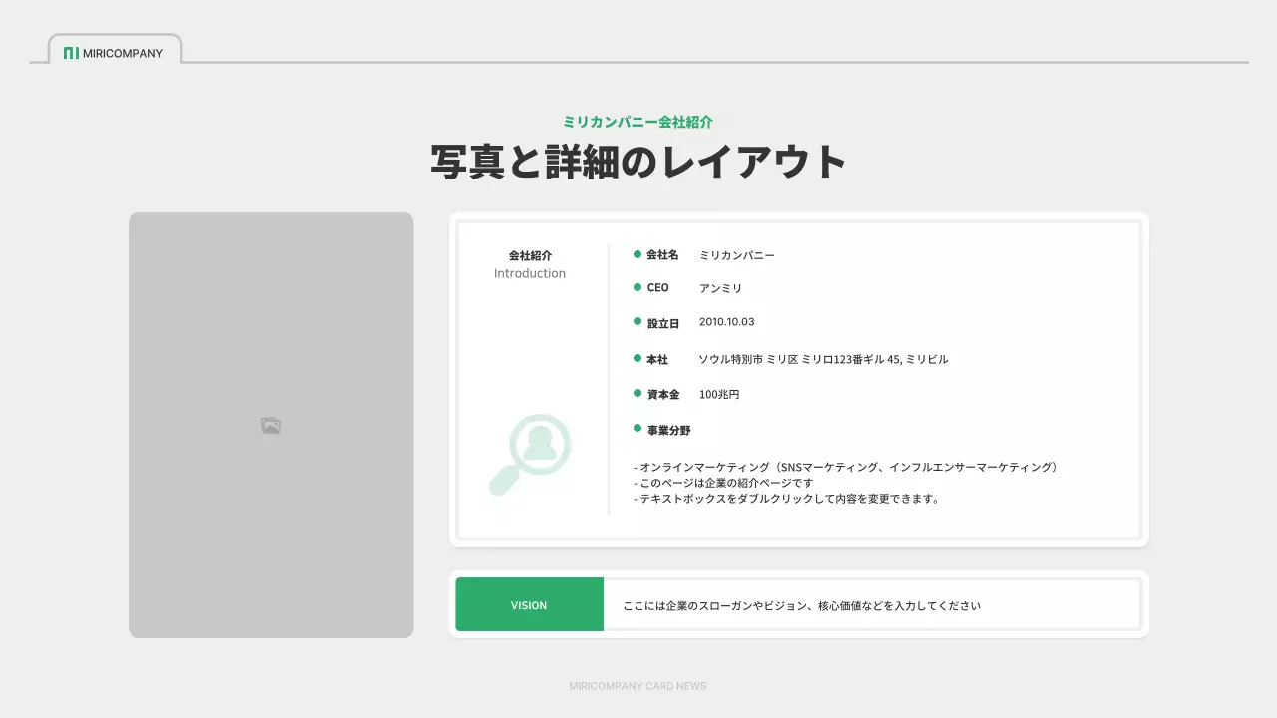Click the green bullet beside 事業分野
Image resolution: width=1277 pixels, height=718 pixels.
click(x=636, y=428)
